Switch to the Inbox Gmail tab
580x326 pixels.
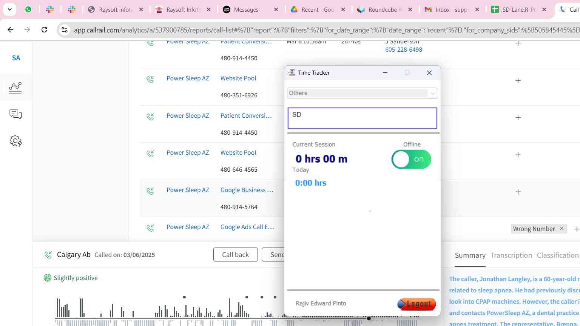coord(452,9)
